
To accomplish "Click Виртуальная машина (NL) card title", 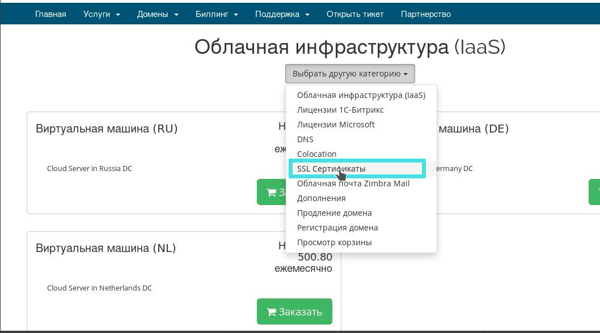I will [x=105, y=248].
